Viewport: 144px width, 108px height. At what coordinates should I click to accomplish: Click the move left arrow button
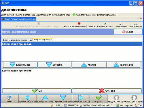coord(27,99)
